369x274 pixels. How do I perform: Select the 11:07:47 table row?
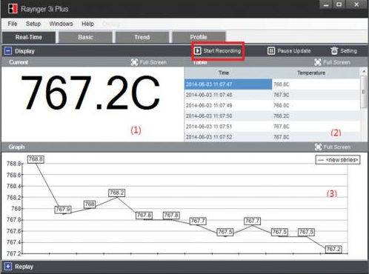click(x=272, y=84)
